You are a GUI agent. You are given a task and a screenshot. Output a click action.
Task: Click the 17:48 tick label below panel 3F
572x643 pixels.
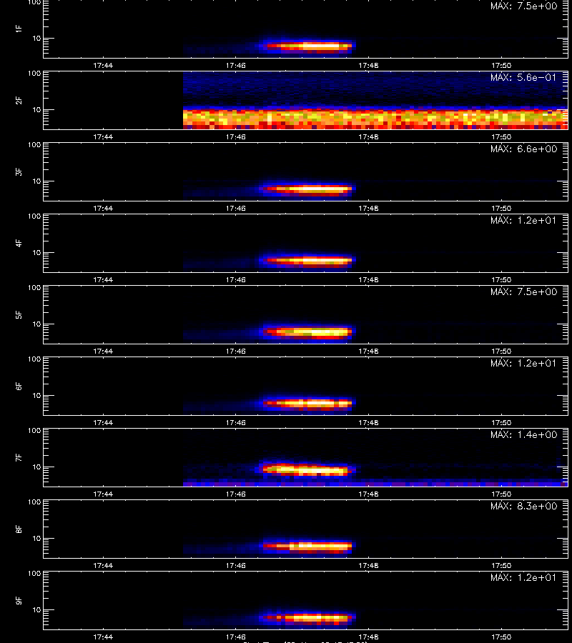pyautogui.click(x=368, y=208)
